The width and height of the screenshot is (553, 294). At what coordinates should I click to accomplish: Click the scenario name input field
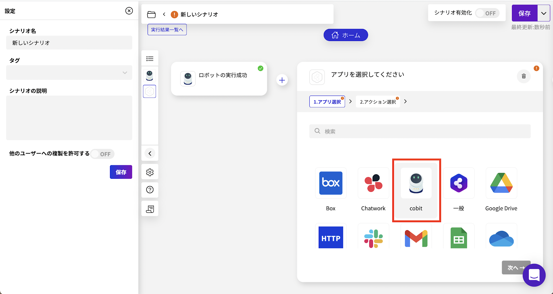[69, 43]
